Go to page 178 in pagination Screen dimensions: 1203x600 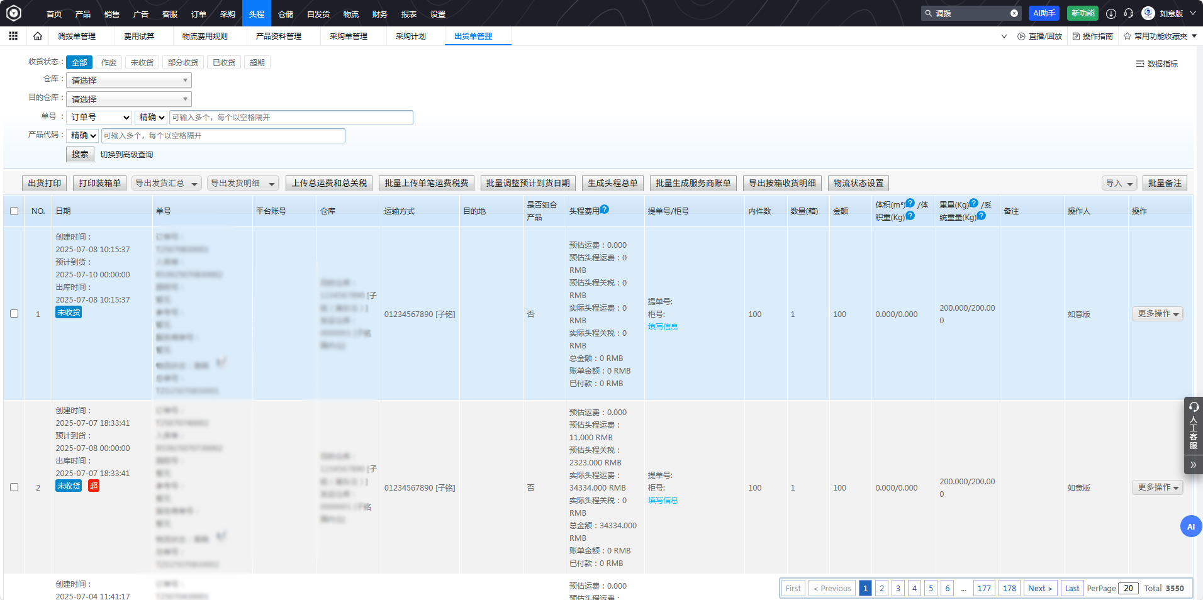tap(1009, 588)
